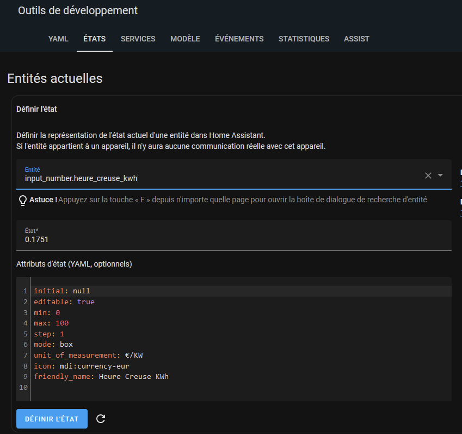The height and width of the screenshot is (434, 462).
Task: Go to the MODÈLE tab
Action: (x=185, y=39)
